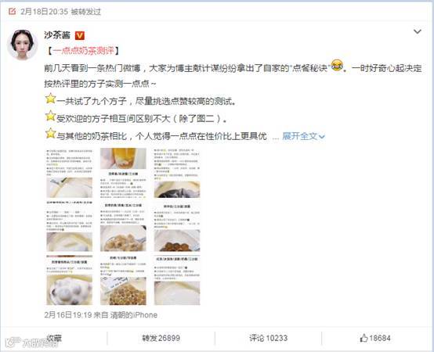This screenshot has width=434, height=352.
Task: Open 沙茶酱 profile avatar
Action: click(22, 45)
